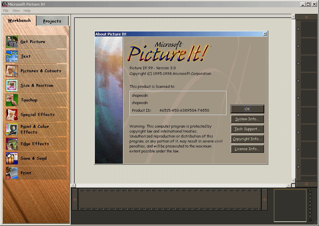The height and width of the screenshot is (226, 319).
Task: Click the Save & Send icon
Action: point(12,158)
